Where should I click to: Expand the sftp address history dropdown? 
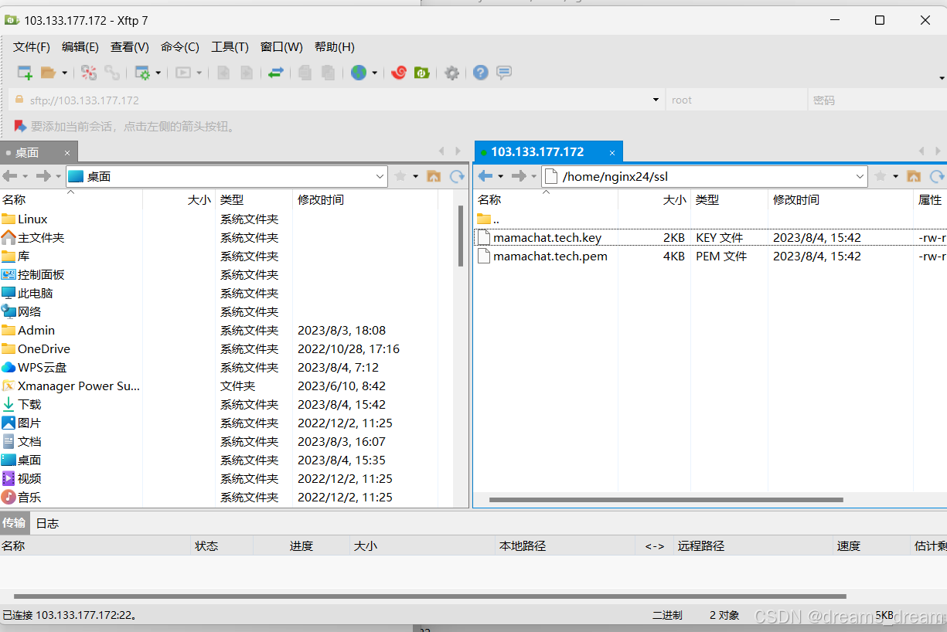point(656,100)
